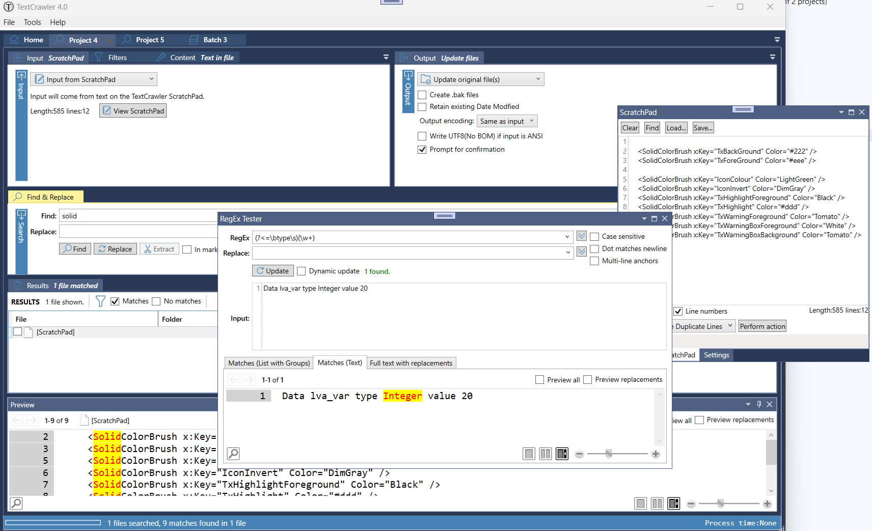Click the magnifier icon in RegEx Tester
This screenshot has width=872, height=531.
[233, 453]
